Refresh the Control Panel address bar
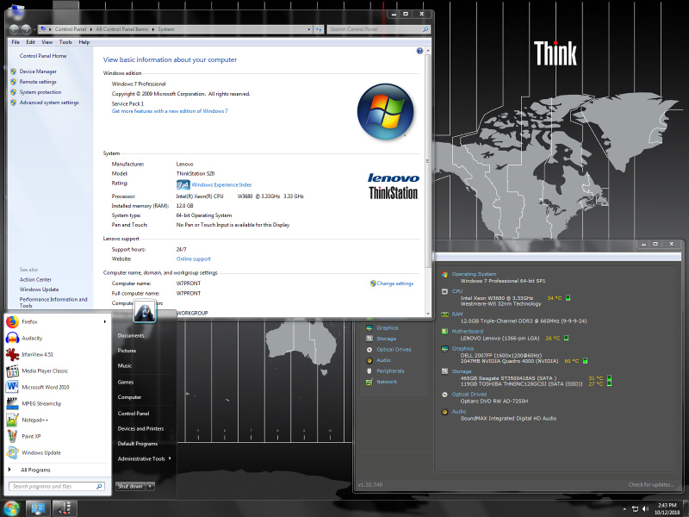Screen dimensions: 689x517 [319, 29]
